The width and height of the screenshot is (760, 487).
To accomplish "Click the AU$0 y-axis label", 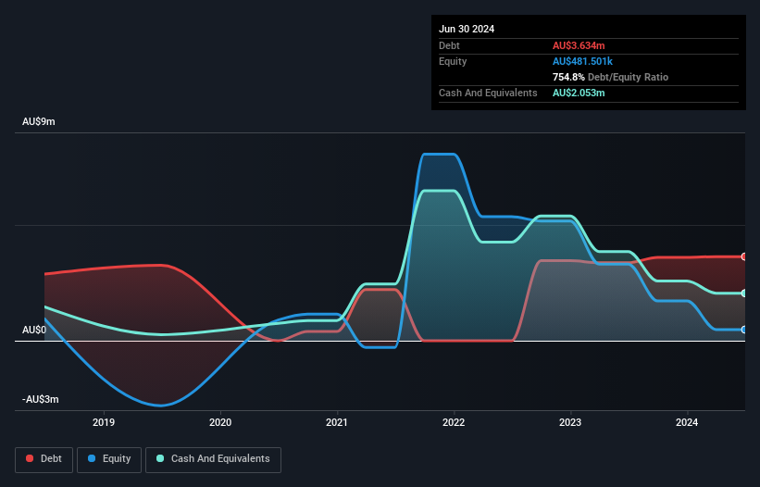I will point(34,330).
